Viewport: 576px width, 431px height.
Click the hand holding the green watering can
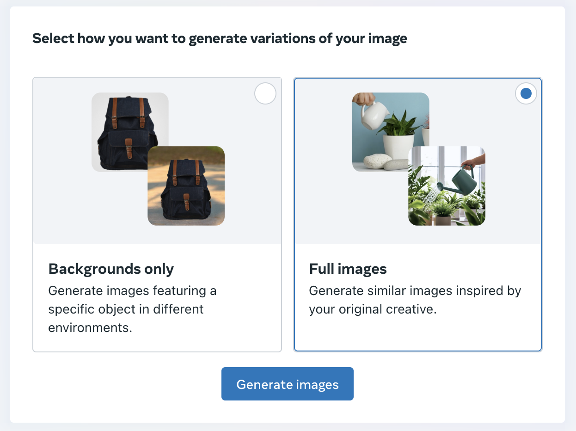click(x=473, y=162)
